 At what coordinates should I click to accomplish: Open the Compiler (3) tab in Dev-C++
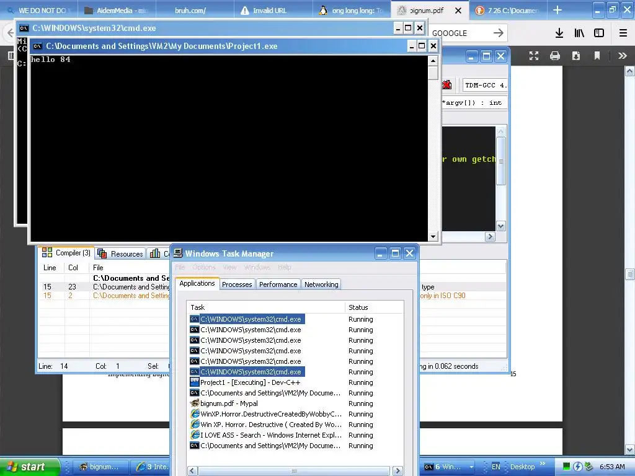pos(66,253)
